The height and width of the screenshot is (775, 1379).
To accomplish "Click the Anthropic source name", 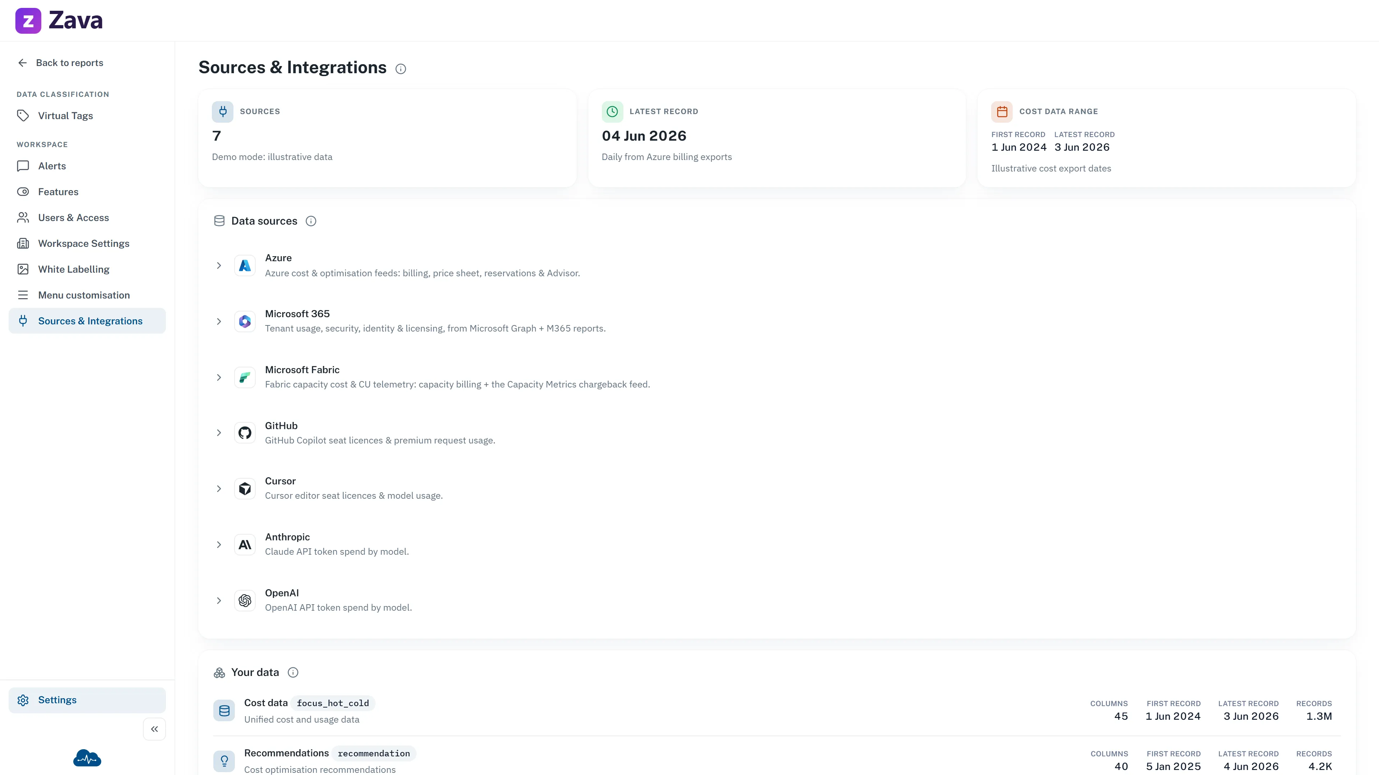I will pos(287,537).
